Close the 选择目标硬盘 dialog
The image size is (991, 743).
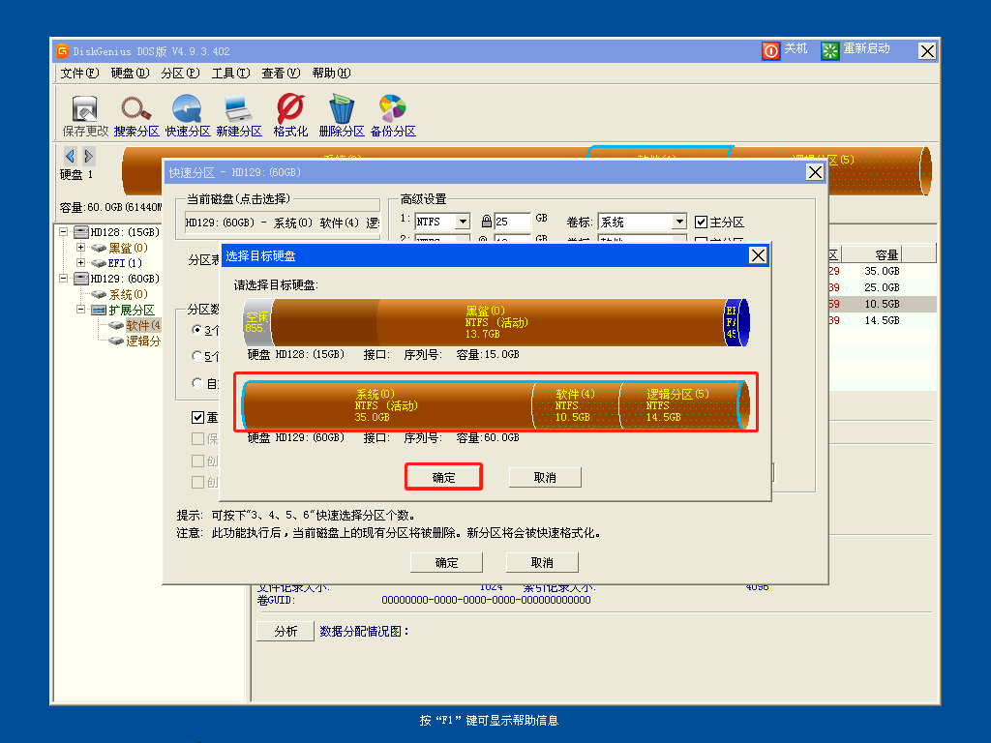point(758,255)
